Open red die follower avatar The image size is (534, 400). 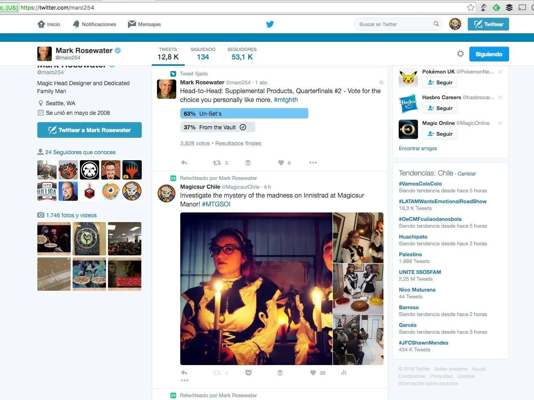coord(90,191)
